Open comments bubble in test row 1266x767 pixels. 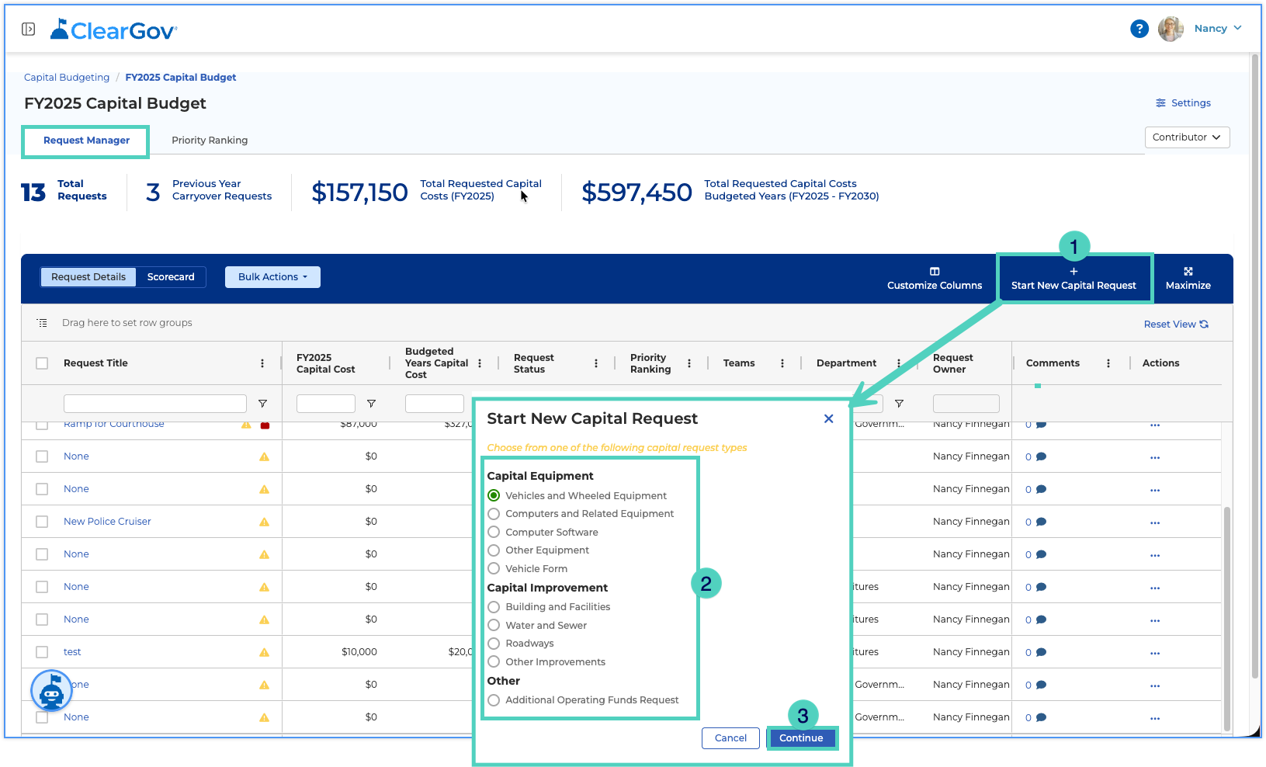coord(1041,652)
